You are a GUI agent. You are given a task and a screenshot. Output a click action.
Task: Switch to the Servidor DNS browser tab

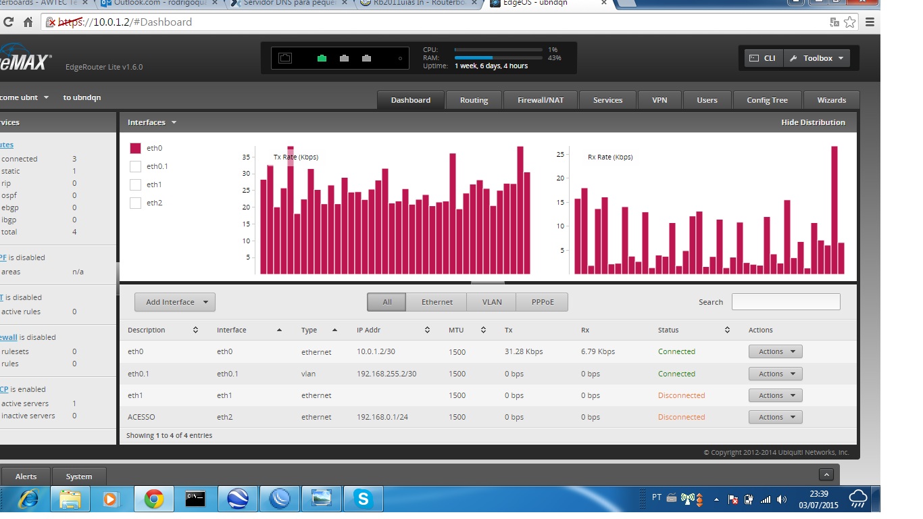[x=289, y=3]
